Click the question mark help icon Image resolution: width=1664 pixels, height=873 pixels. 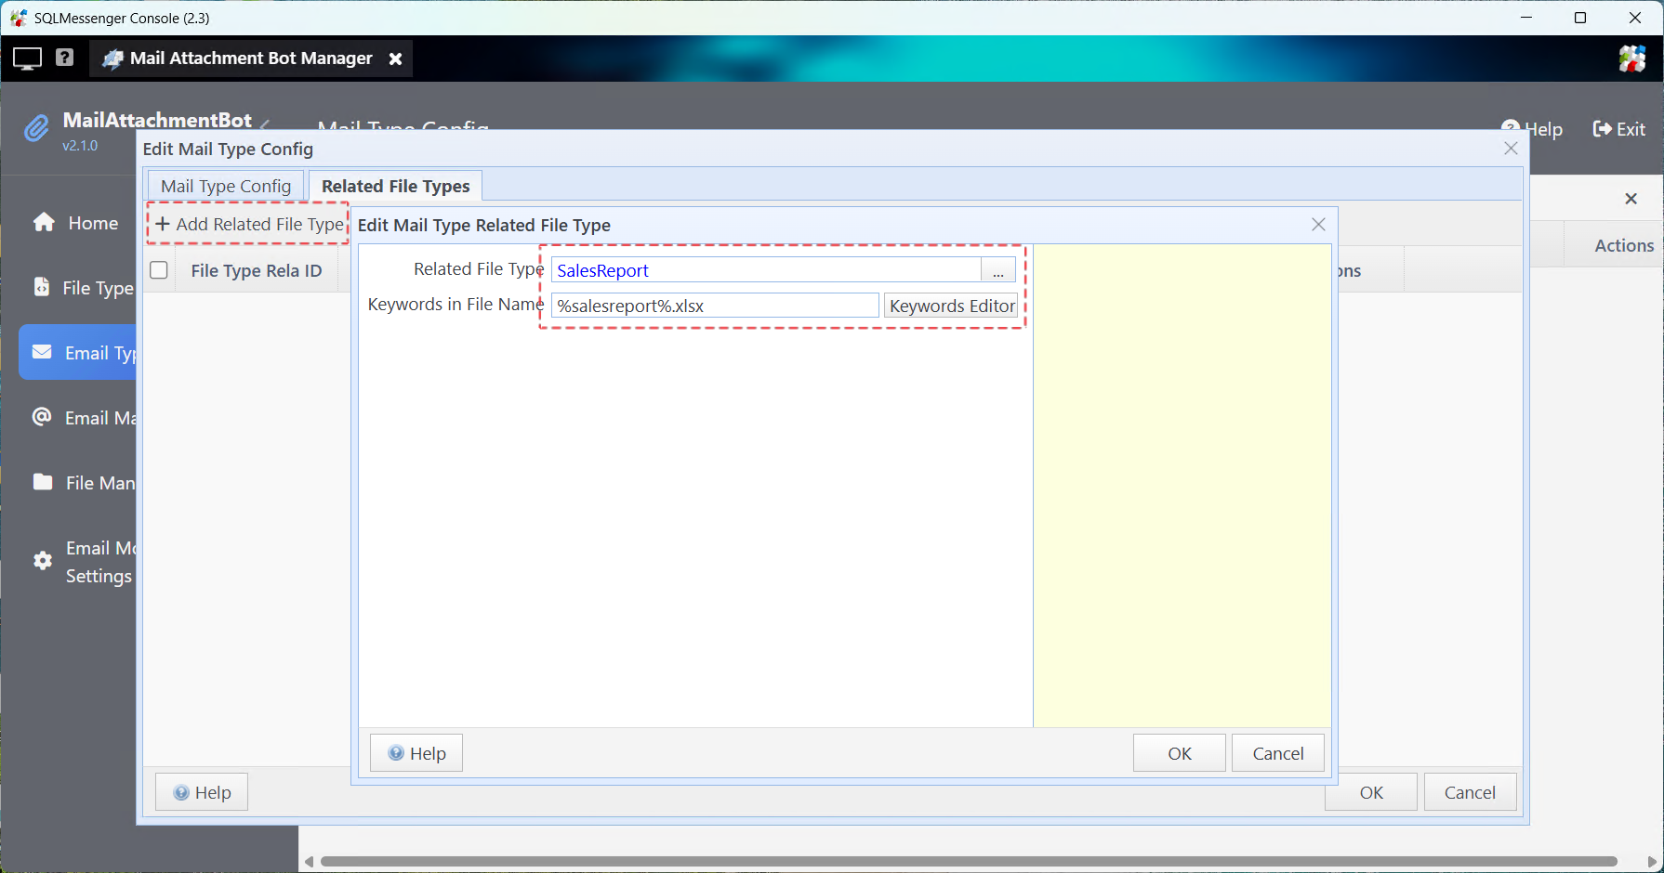(64, 58)
